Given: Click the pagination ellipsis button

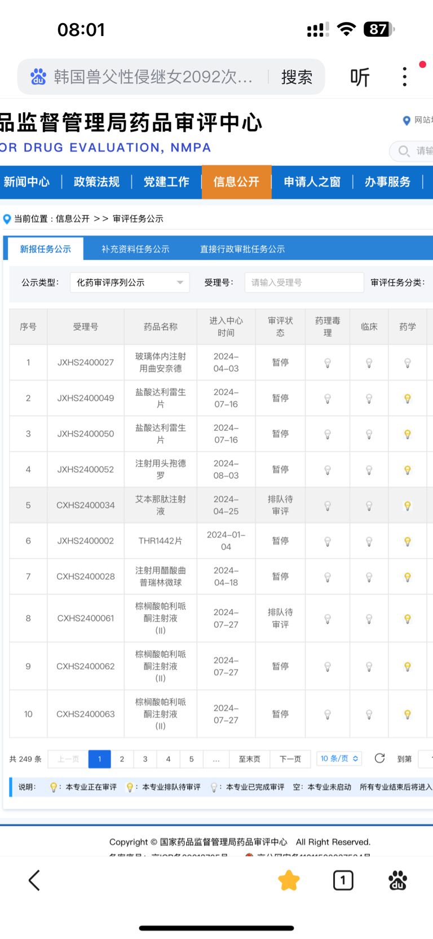Looking at the screenshot, I should coord(216,759).
